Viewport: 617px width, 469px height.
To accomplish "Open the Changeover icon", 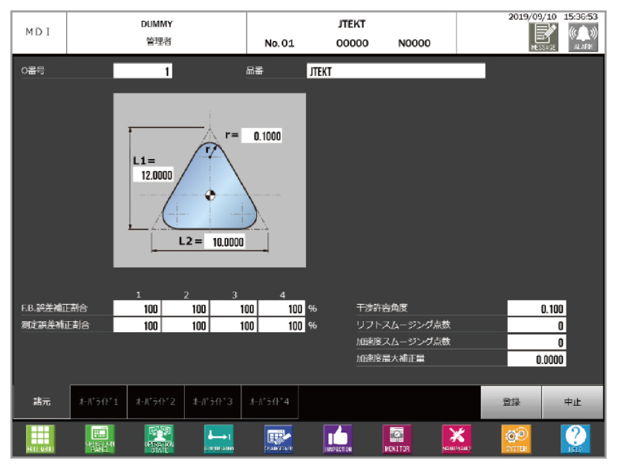I will [278, 439].
